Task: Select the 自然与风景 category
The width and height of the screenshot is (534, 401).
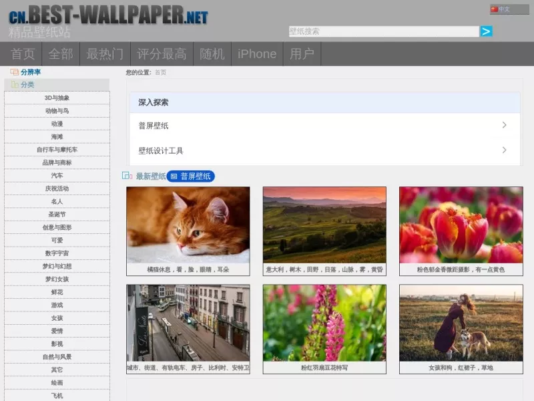Action: pyautogui.click(x=57, y=357)
